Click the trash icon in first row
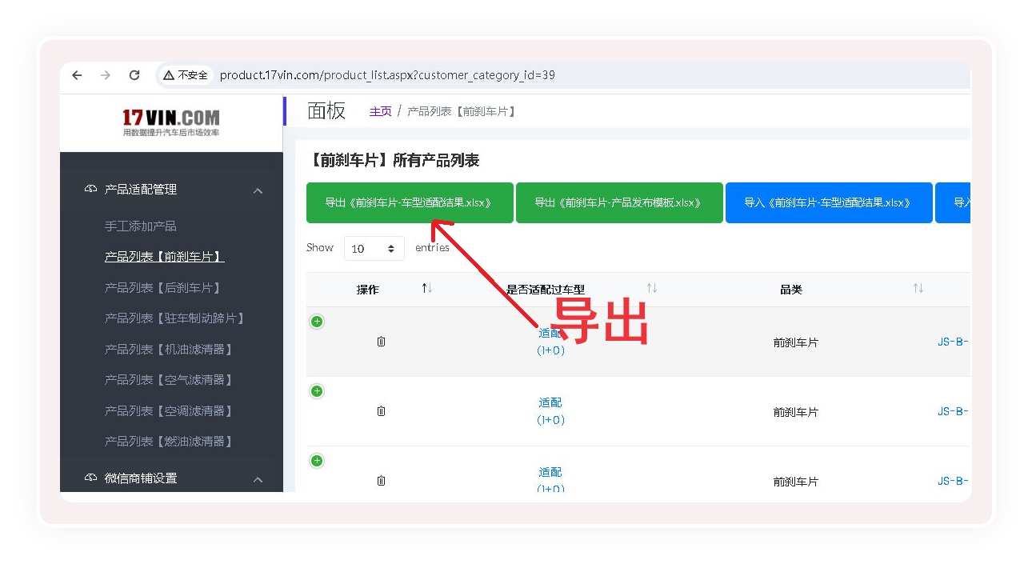Viewport: 1032px width, 564px height. coord(381,342)
